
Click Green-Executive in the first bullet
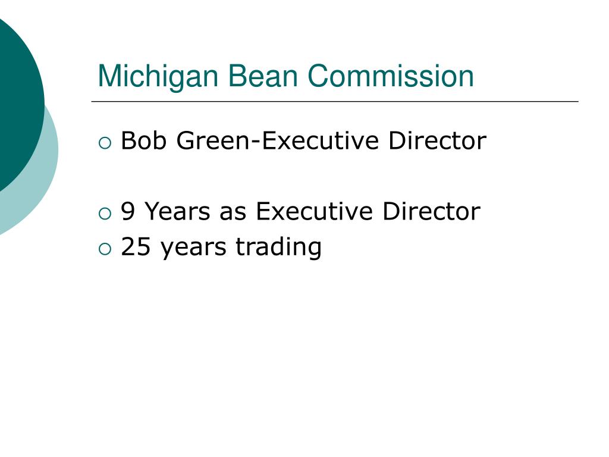pyautogui.click(x=278, y=140)
